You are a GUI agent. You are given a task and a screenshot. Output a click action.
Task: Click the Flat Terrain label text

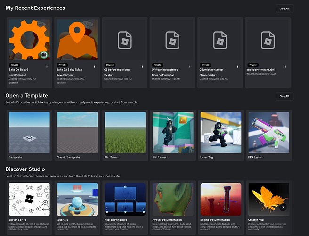112,157
